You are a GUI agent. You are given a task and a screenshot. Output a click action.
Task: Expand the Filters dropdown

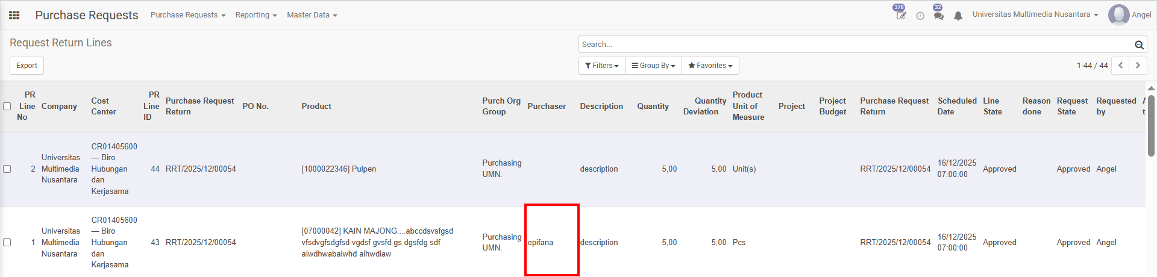click(x=601, y=66)
